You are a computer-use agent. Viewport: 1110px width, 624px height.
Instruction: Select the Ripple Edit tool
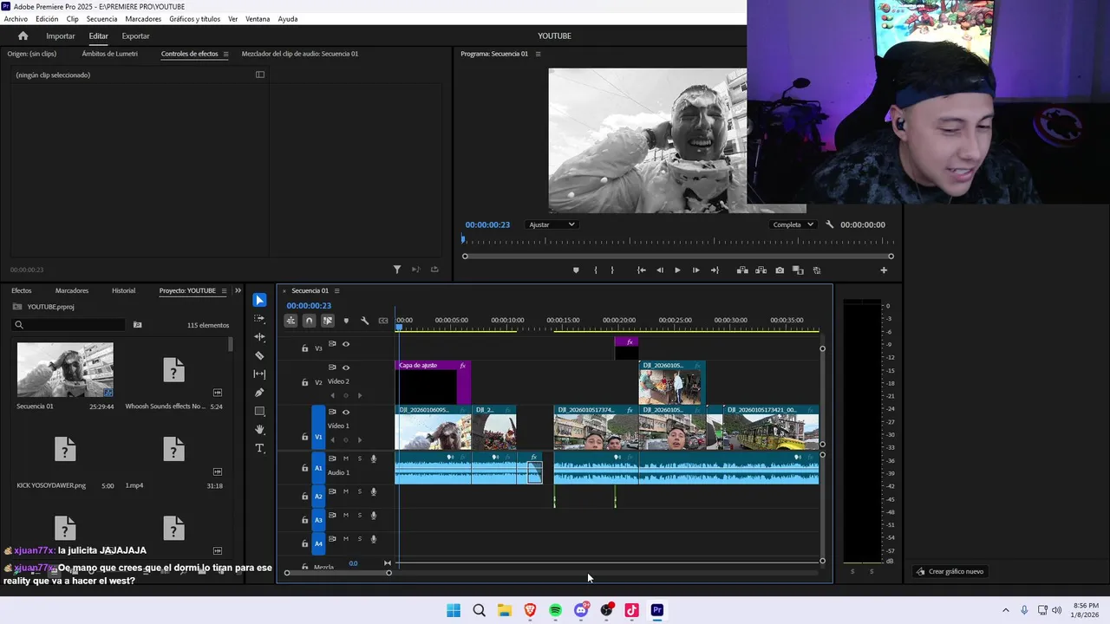click(259, 337)
